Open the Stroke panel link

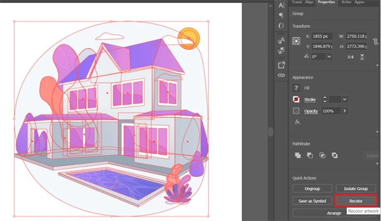click(x=310, y=100)
